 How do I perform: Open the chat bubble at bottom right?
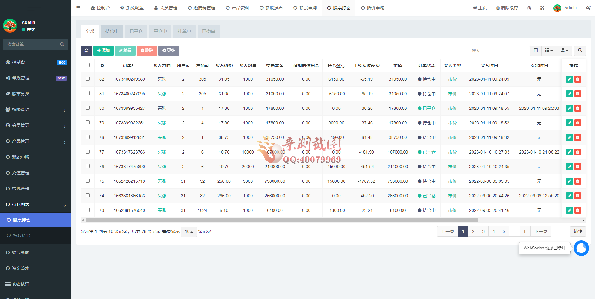(x=581, y=248)
